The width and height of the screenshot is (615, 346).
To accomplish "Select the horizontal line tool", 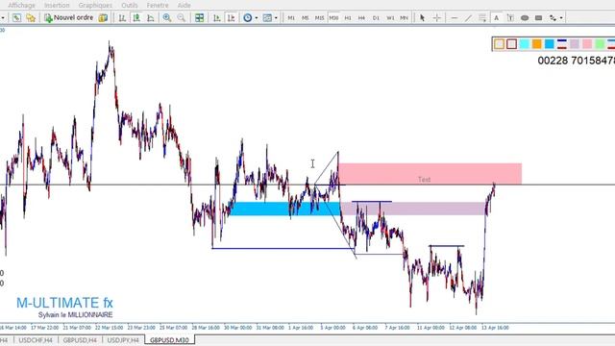I will click(455, 17).
